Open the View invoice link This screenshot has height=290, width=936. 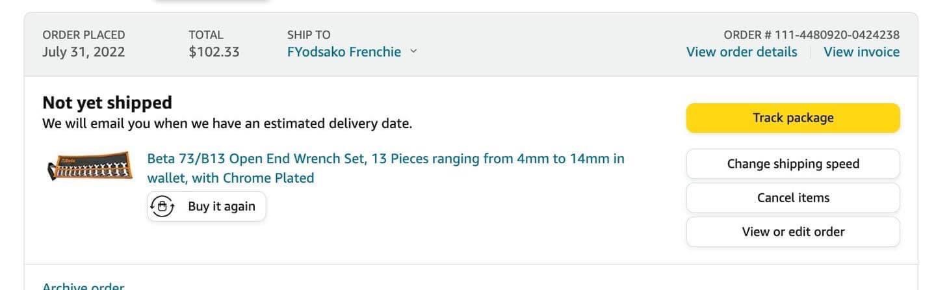pos(861,52)
